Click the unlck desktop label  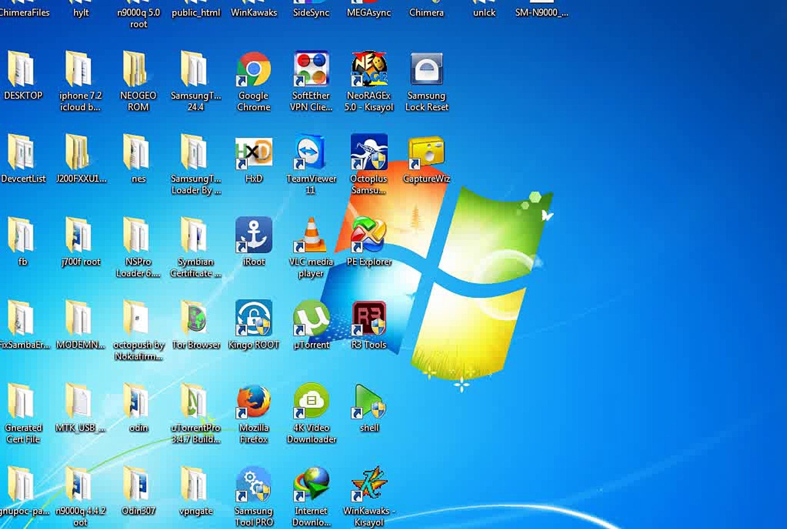click(484, 13)
